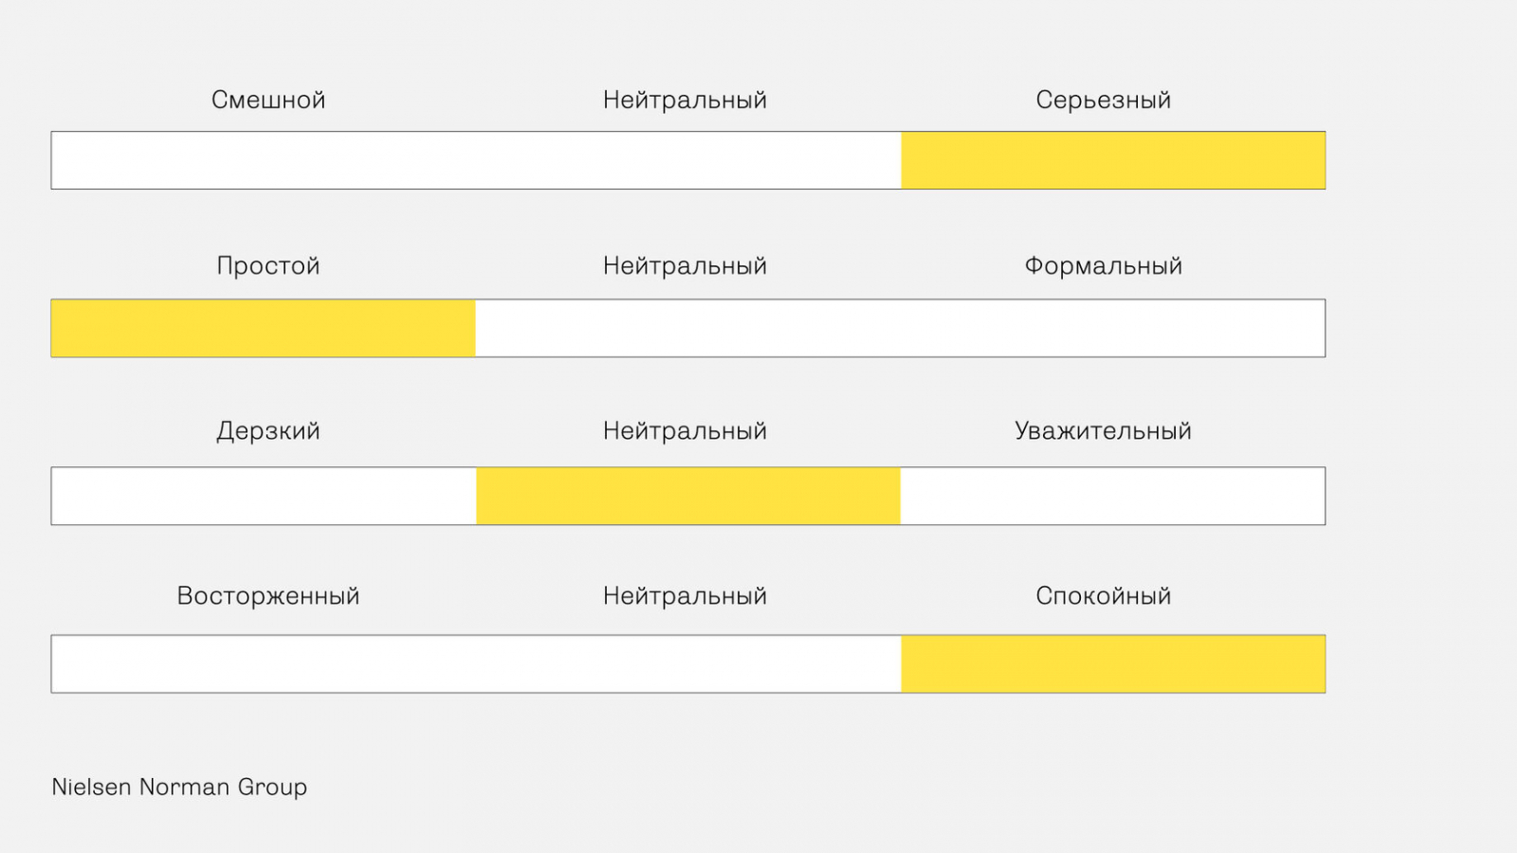This screenshot has width=1517, height=853.
Task: Click the Уважительный label
Action: tap(1103, 430)
